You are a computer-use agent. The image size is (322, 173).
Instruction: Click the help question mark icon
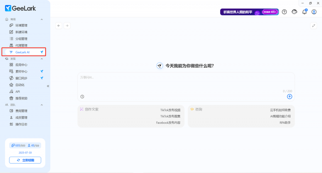click(284, 12)
